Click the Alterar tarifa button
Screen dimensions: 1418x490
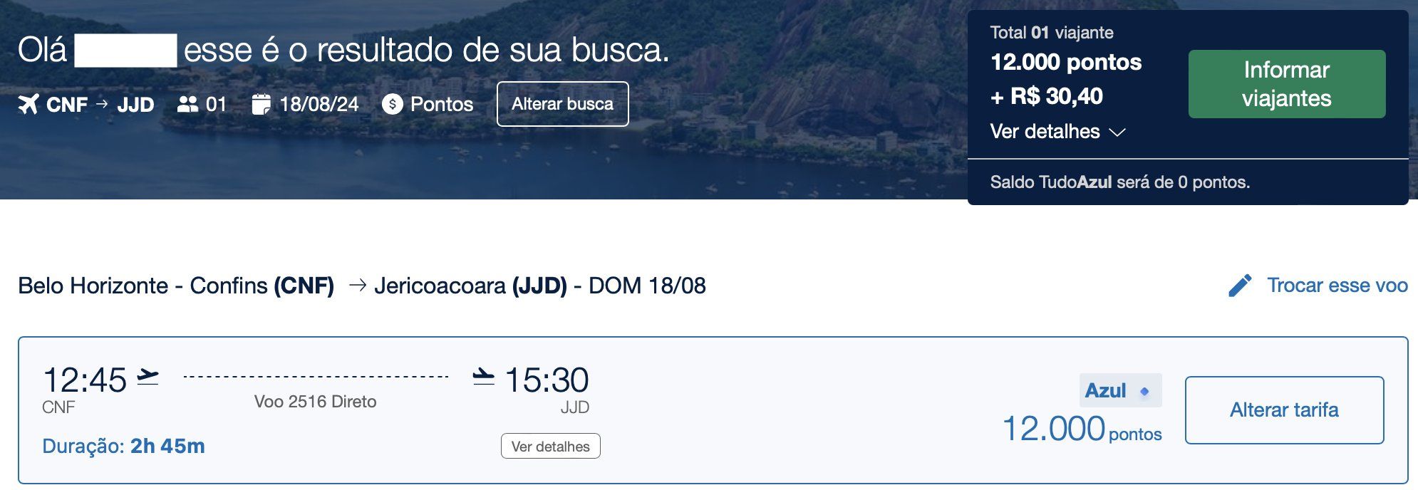1285,410
